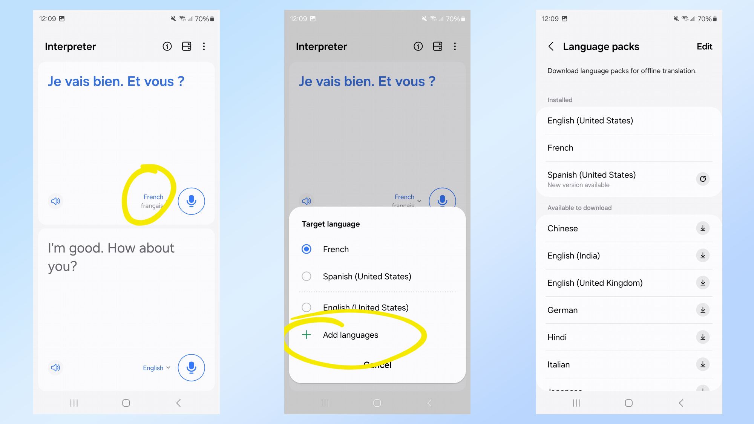Tap the download icon for Chinese language pack
The width and height of the screenshot is (754, 424).
(x=702, y=228)
